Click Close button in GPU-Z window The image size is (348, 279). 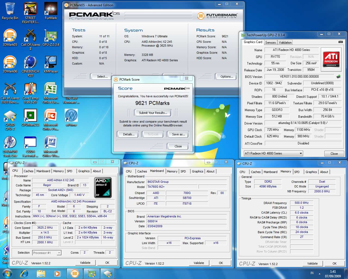coord(334,154)
